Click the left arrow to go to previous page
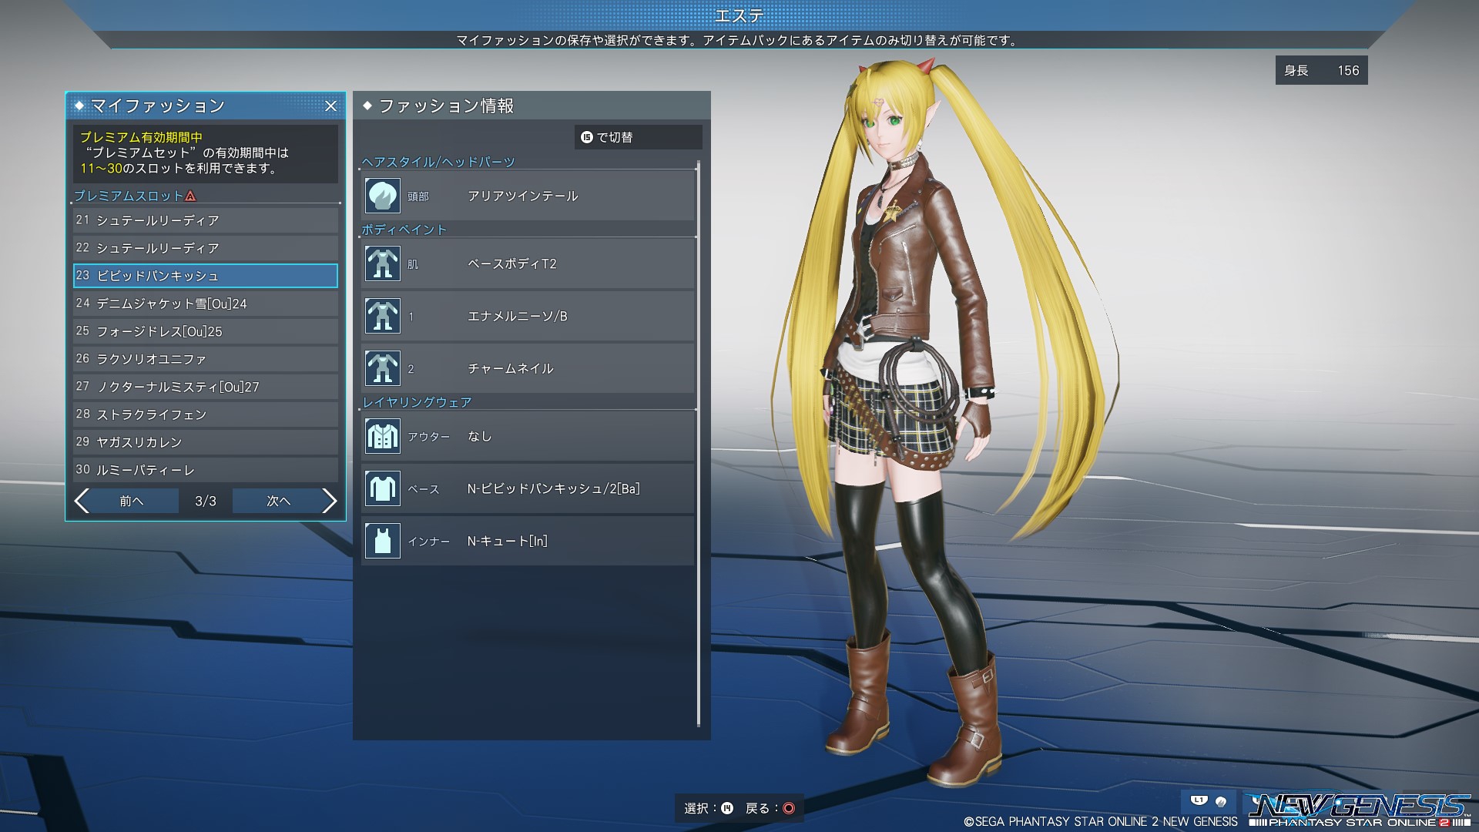The width and height of the screenshot is (1479, 832). pyautogui.click(x=82, y=501)
